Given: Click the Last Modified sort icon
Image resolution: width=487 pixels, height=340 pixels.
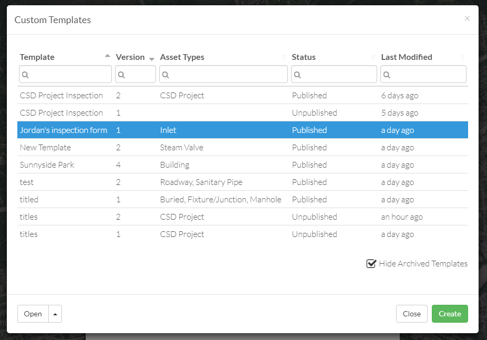Looking at the screenshot, I should [462, 57].
